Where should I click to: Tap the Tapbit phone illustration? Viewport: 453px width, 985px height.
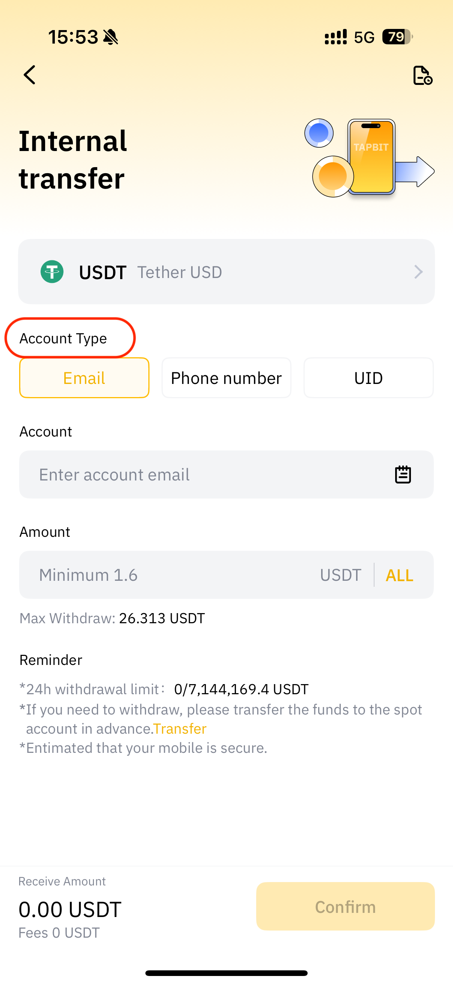(x=370, y=157)
